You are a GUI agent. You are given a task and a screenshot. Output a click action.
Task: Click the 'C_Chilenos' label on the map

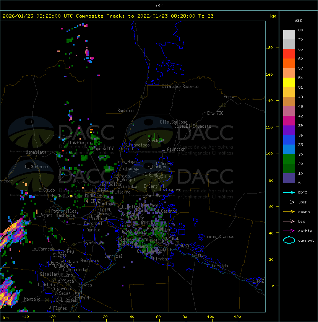click(x=36, y=167)
